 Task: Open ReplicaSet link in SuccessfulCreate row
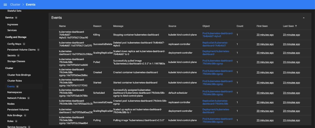tap(215, 102)
